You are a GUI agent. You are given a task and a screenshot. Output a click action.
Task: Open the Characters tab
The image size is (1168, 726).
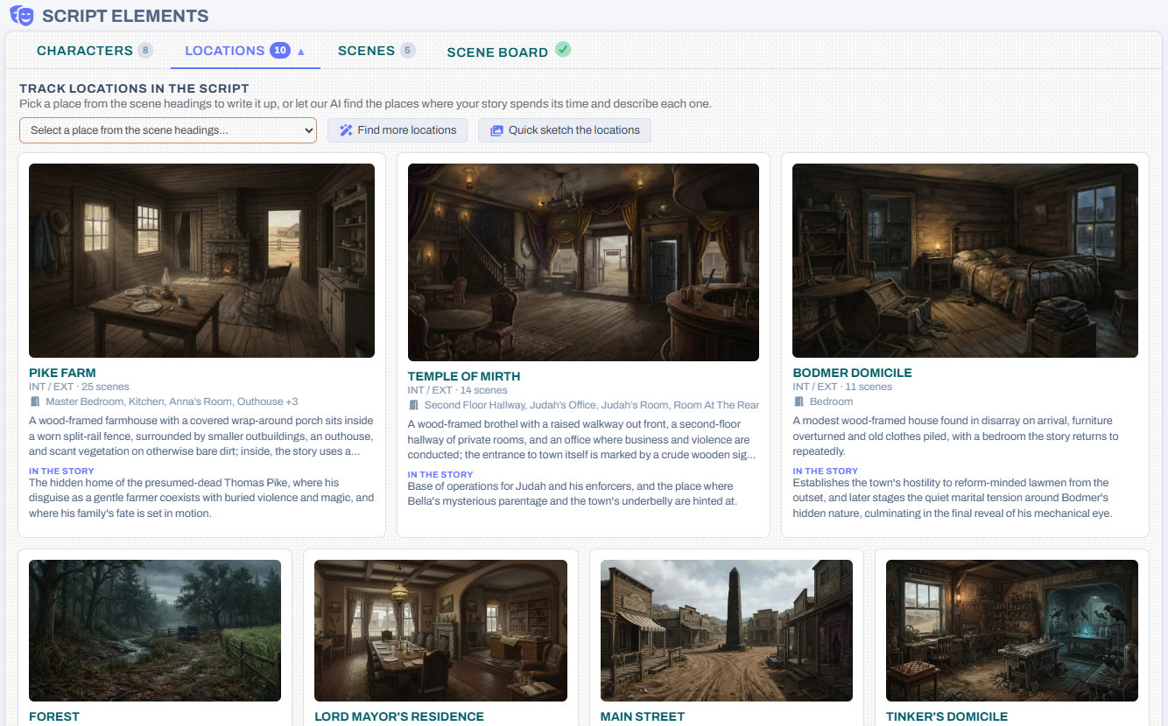95,51
